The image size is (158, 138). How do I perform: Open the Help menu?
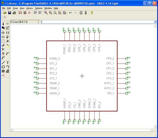tap(56, 8)
